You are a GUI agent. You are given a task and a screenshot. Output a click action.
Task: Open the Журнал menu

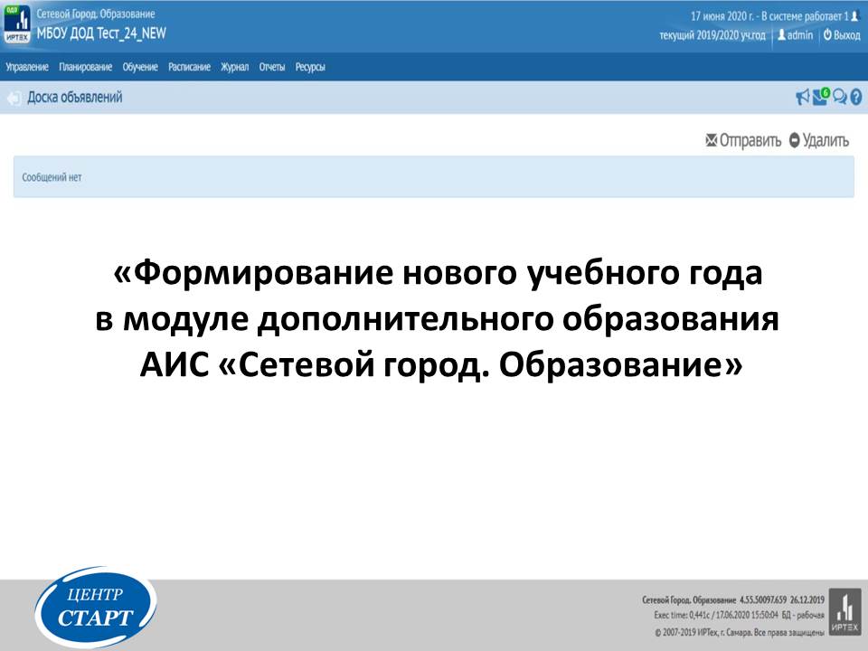tap(235, 67)
